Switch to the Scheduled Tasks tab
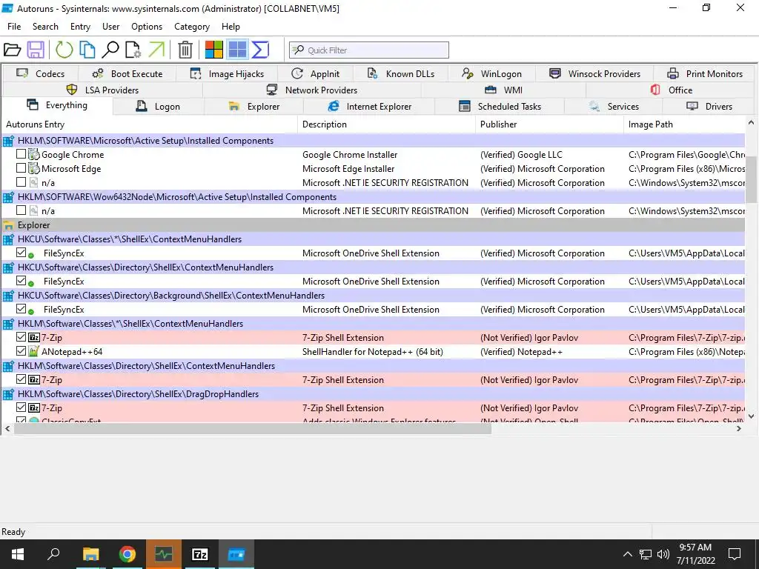The height and width of the screenshot is (569, 759). click(500, 107)
